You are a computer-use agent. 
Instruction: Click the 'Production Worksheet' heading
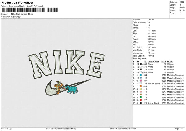click(17, 2)
